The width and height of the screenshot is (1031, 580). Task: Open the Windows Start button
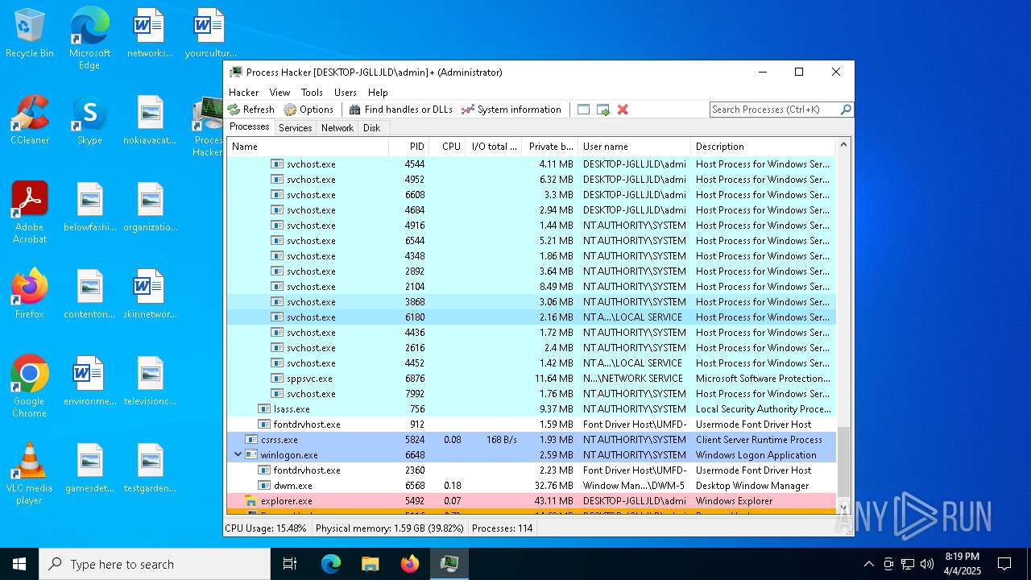point(19,564)
